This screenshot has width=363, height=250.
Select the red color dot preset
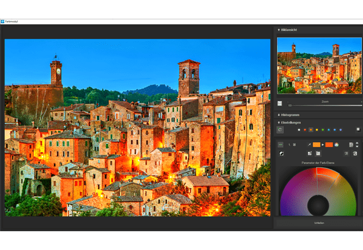[x=305, y=130]
